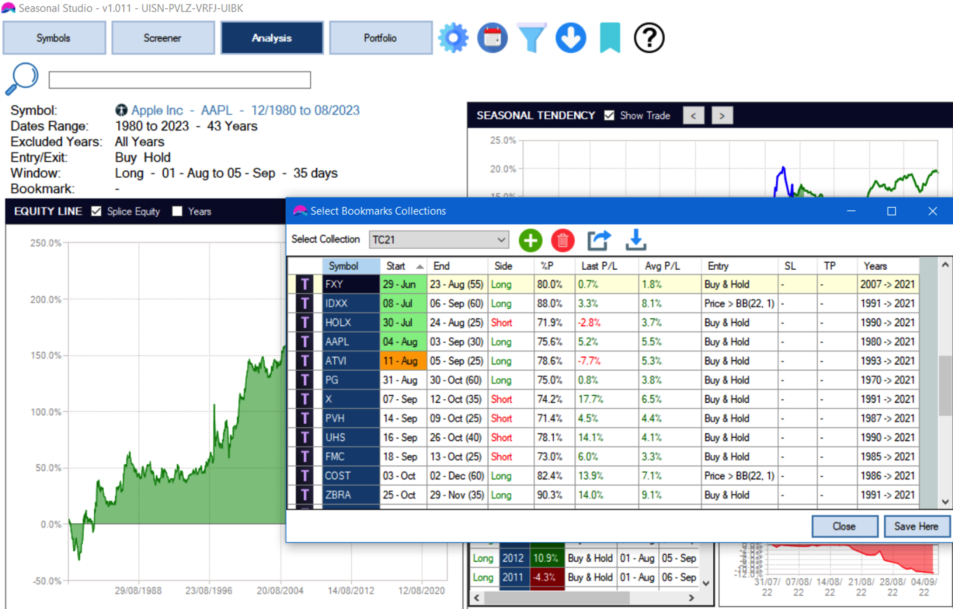Click the Save Here button
953x609 pixels.
(x=917, y=526)
